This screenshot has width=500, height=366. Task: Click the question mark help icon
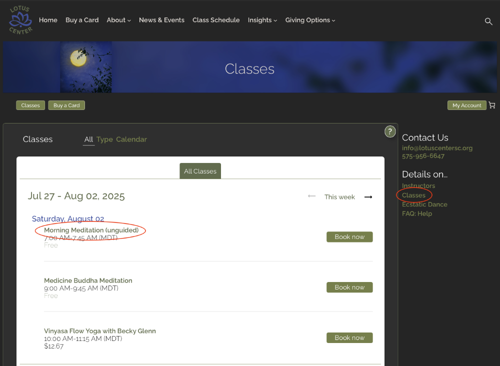click(x=390, y=131)
